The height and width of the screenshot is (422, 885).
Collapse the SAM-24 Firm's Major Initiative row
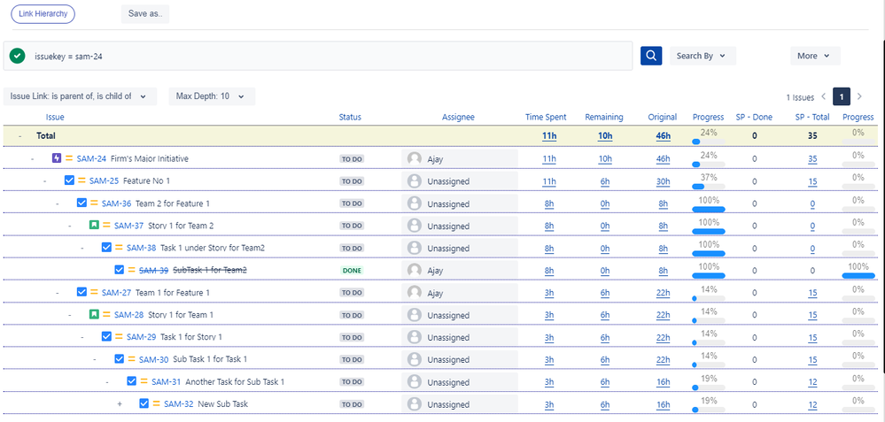pos(33,159)
